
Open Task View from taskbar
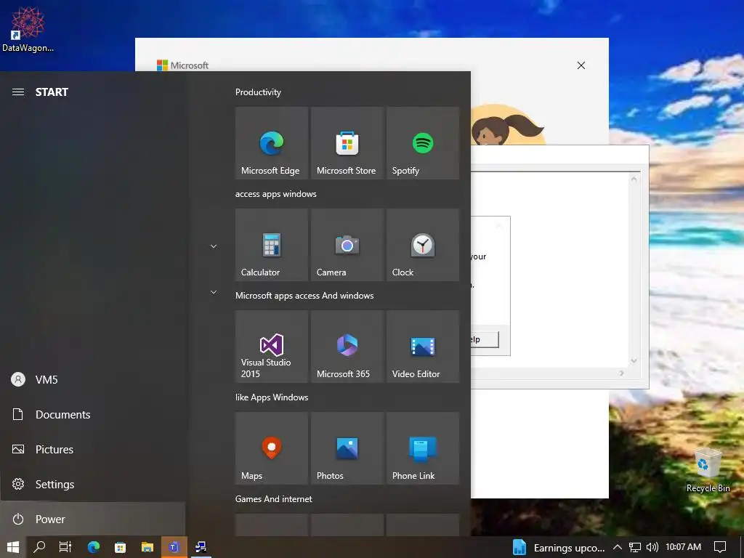coord(65,547)
